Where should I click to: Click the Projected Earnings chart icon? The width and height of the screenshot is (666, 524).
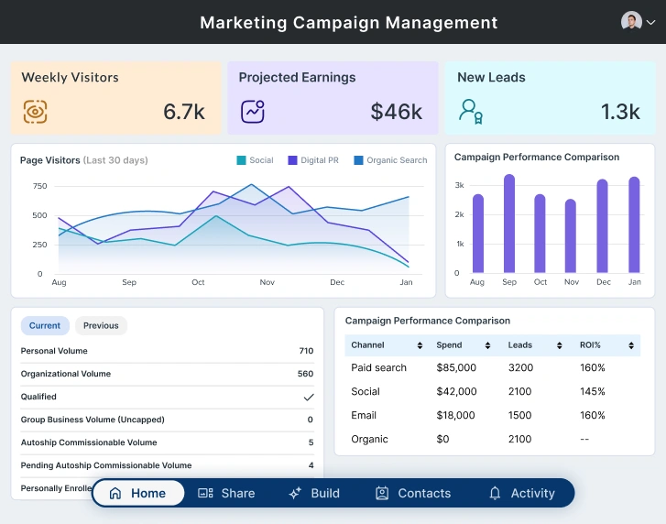pyautogui.click(x=253, y=112)
